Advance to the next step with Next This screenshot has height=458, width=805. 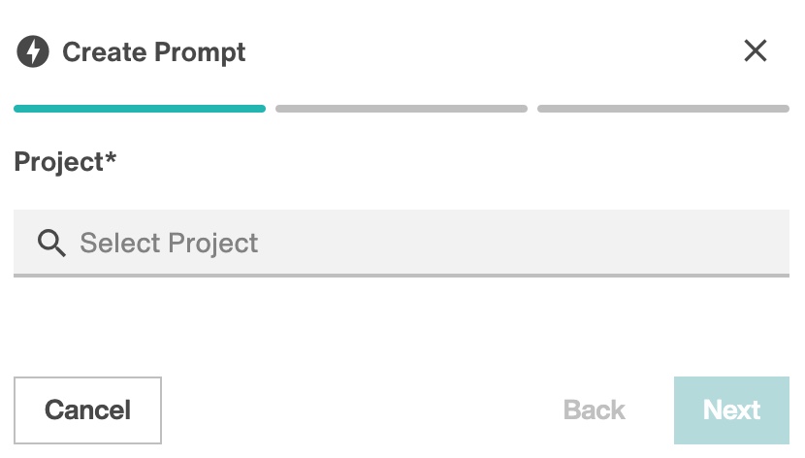click(x=731, y=410)
